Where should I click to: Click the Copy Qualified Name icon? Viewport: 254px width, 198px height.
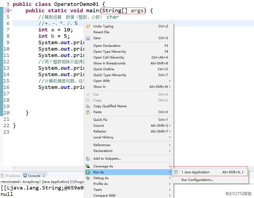coord(88,106)
